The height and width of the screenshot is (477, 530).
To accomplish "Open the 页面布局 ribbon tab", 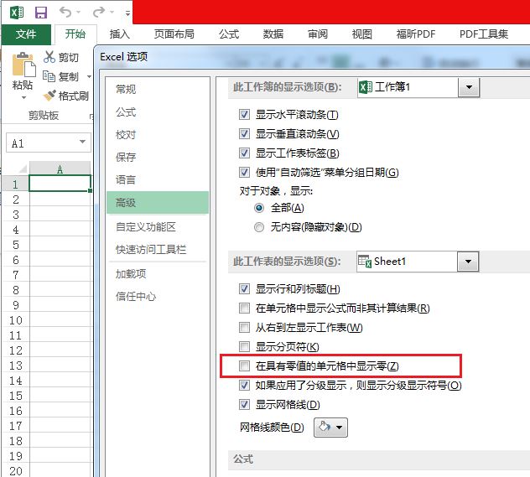I will click(x=174, y=34).
